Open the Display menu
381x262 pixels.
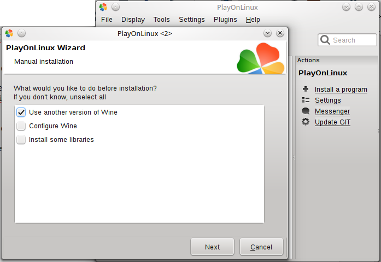tap(133, 20)
